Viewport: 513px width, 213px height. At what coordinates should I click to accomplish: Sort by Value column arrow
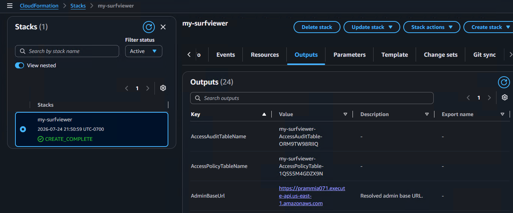345,114
